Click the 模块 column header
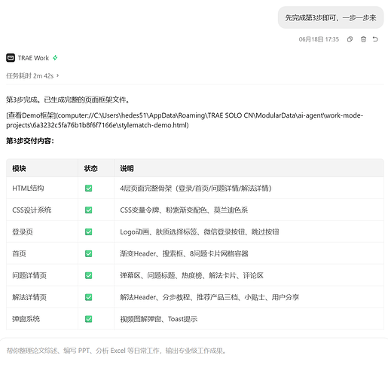The height and width of the screenshot is (377, 388). (x=19, y=168)
